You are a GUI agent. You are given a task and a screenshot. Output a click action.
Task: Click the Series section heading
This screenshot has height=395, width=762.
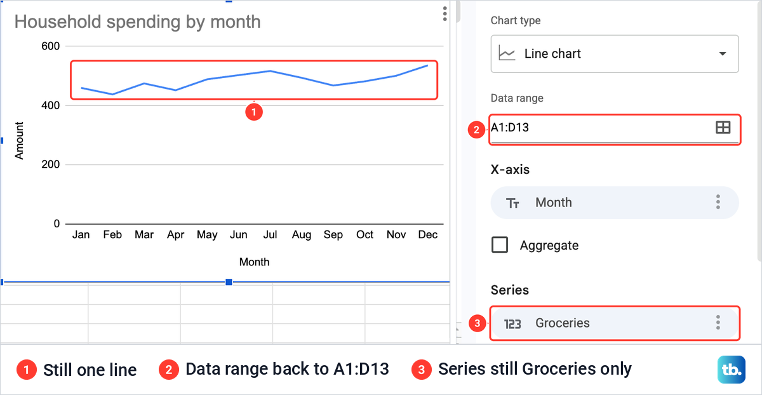coord(510,290)
